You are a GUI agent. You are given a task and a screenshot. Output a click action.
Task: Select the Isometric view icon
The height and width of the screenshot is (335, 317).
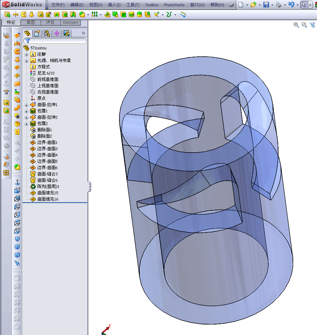pos(17,239)
